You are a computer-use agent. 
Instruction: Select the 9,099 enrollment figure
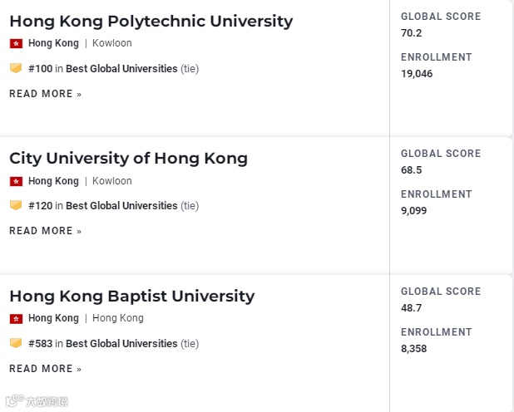coord(414,211)
